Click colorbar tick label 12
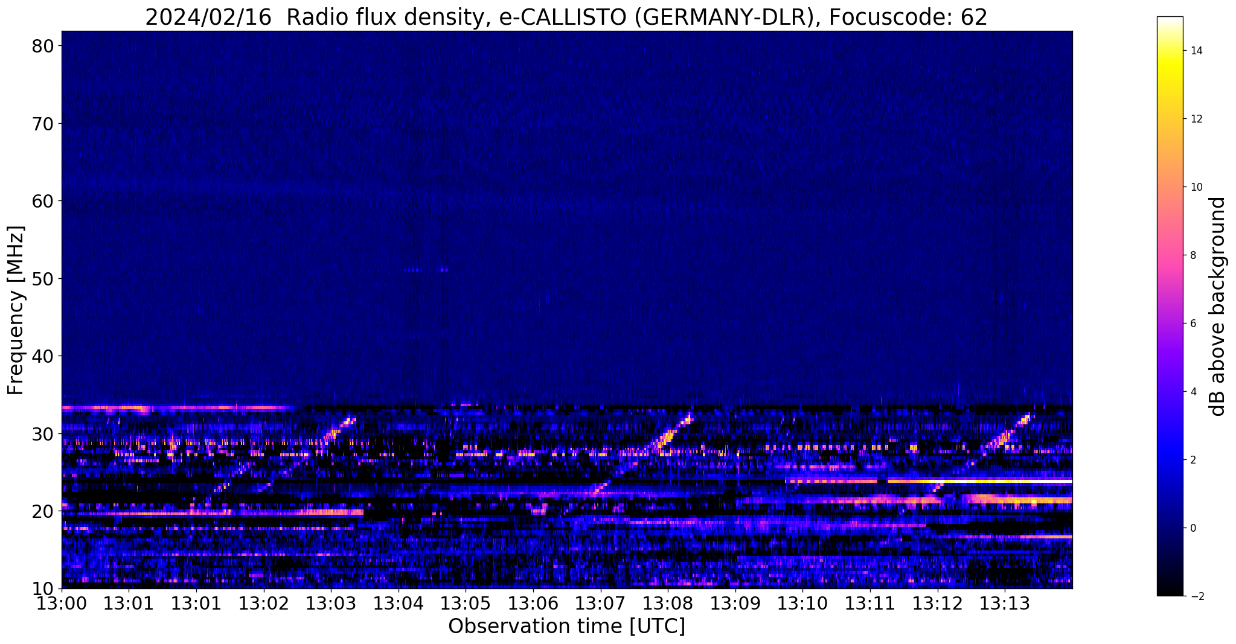The image size is (1236, 644). click(1196, 119)
